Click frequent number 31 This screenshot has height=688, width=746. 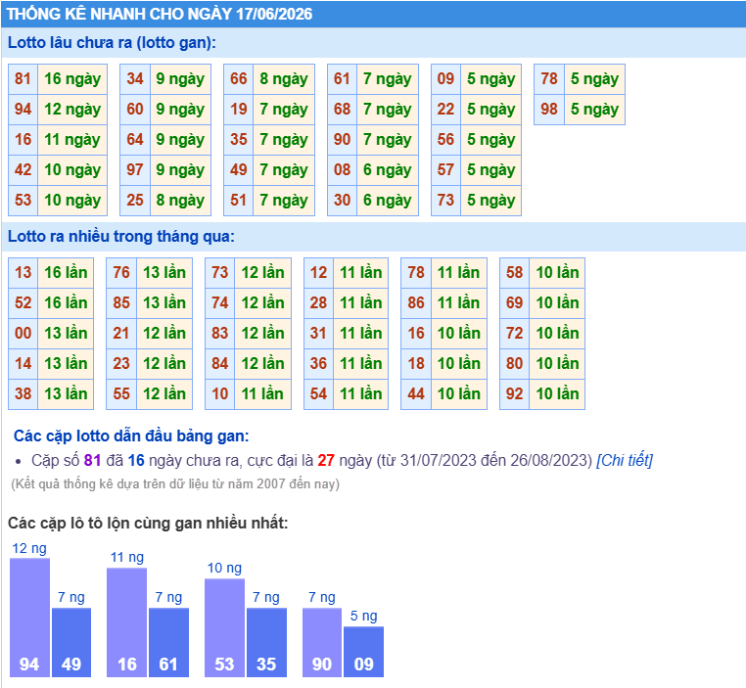tap(319, 334)
